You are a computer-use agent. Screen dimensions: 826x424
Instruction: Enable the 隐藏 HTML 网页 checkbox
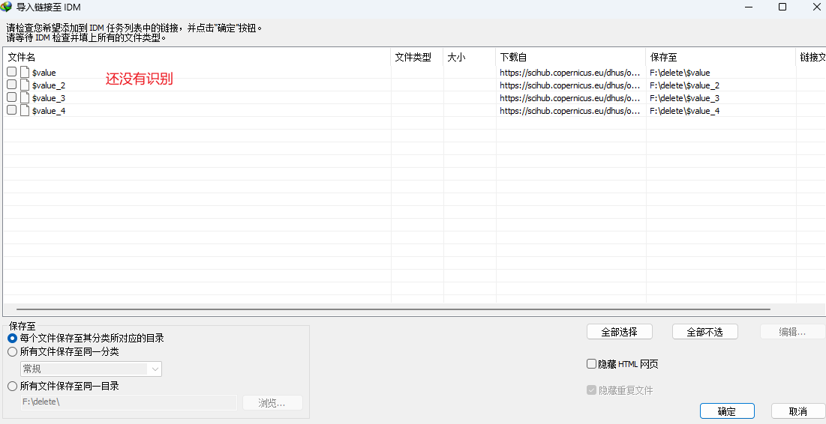(x=591, y=364)
